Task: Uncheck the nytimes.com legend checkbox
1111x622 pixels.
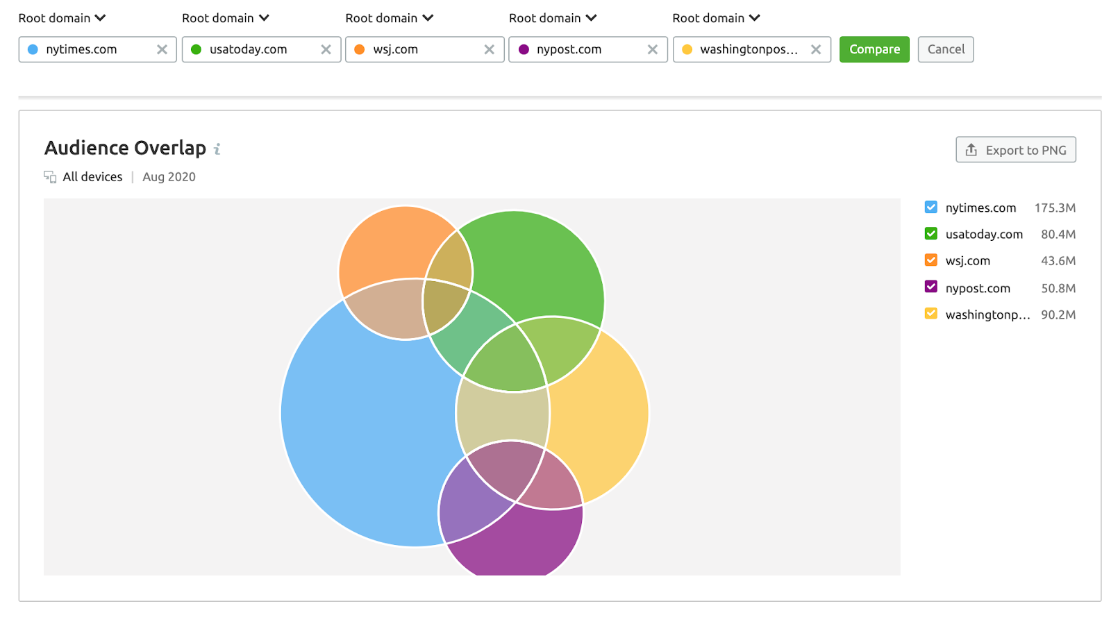Action: pyautogui.click(x=931, y=208)
